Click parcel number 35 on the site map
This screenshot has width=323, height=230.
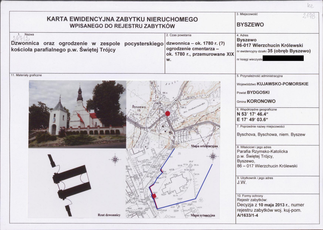point(179,153)
